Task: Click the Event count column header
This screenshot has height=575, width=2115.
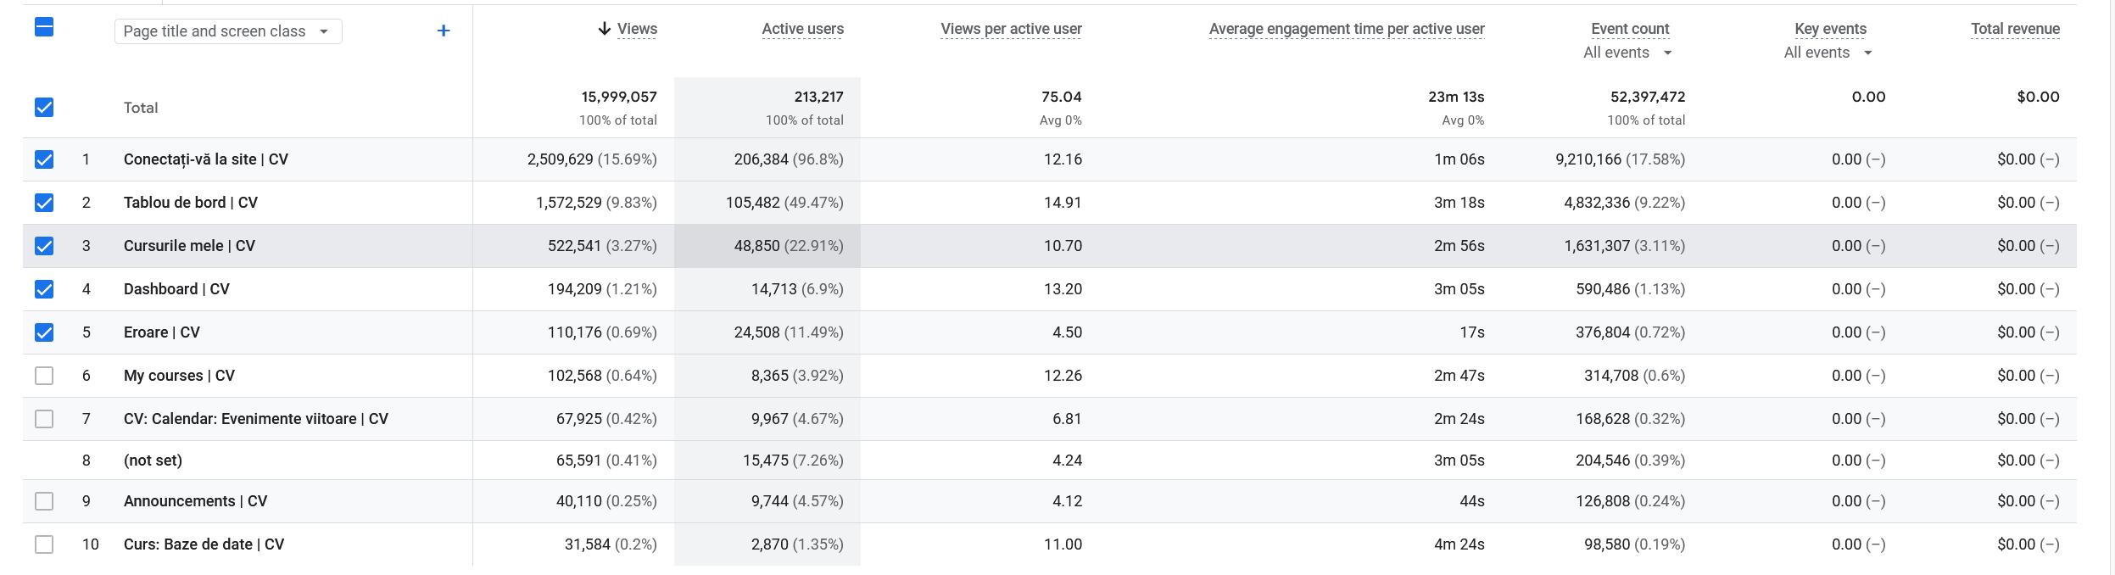Action: point(1629,29)
